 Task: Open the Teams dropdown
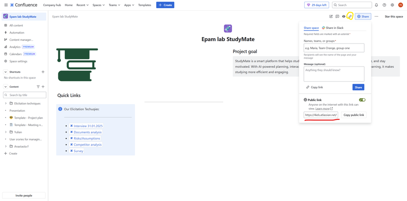[115, 5]
